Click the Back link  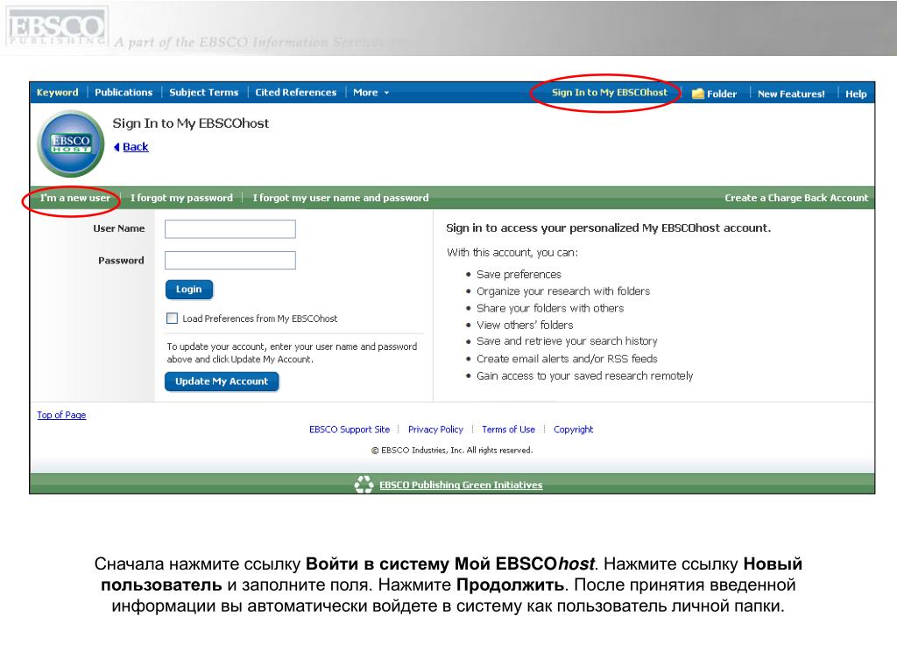[x=136, y=147]
